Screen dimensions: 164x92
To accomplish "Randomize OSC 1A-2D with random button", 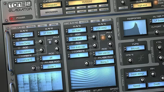I will coord(31,27).
